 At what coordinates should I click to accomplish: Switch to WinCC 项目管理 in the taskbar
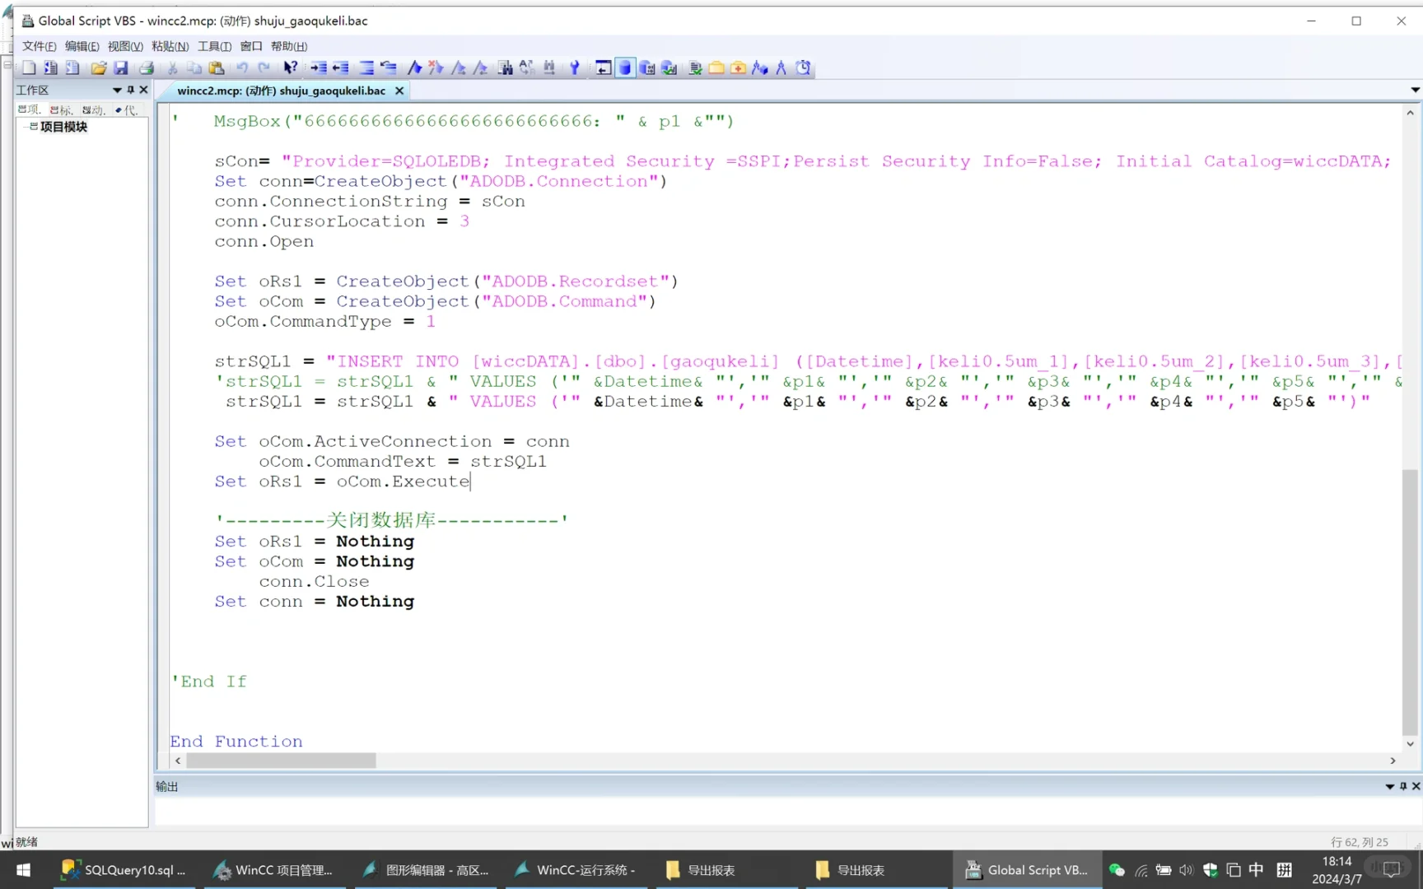(273, 870)
